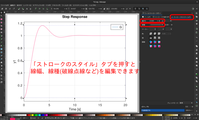
Task: Click Deselect toolbar icon
Action: 10,9
